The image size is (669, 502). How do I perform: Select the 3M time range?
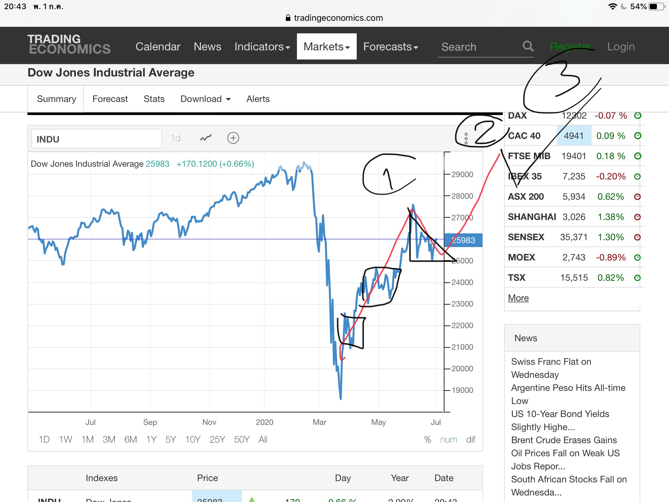tap(109, 440)
